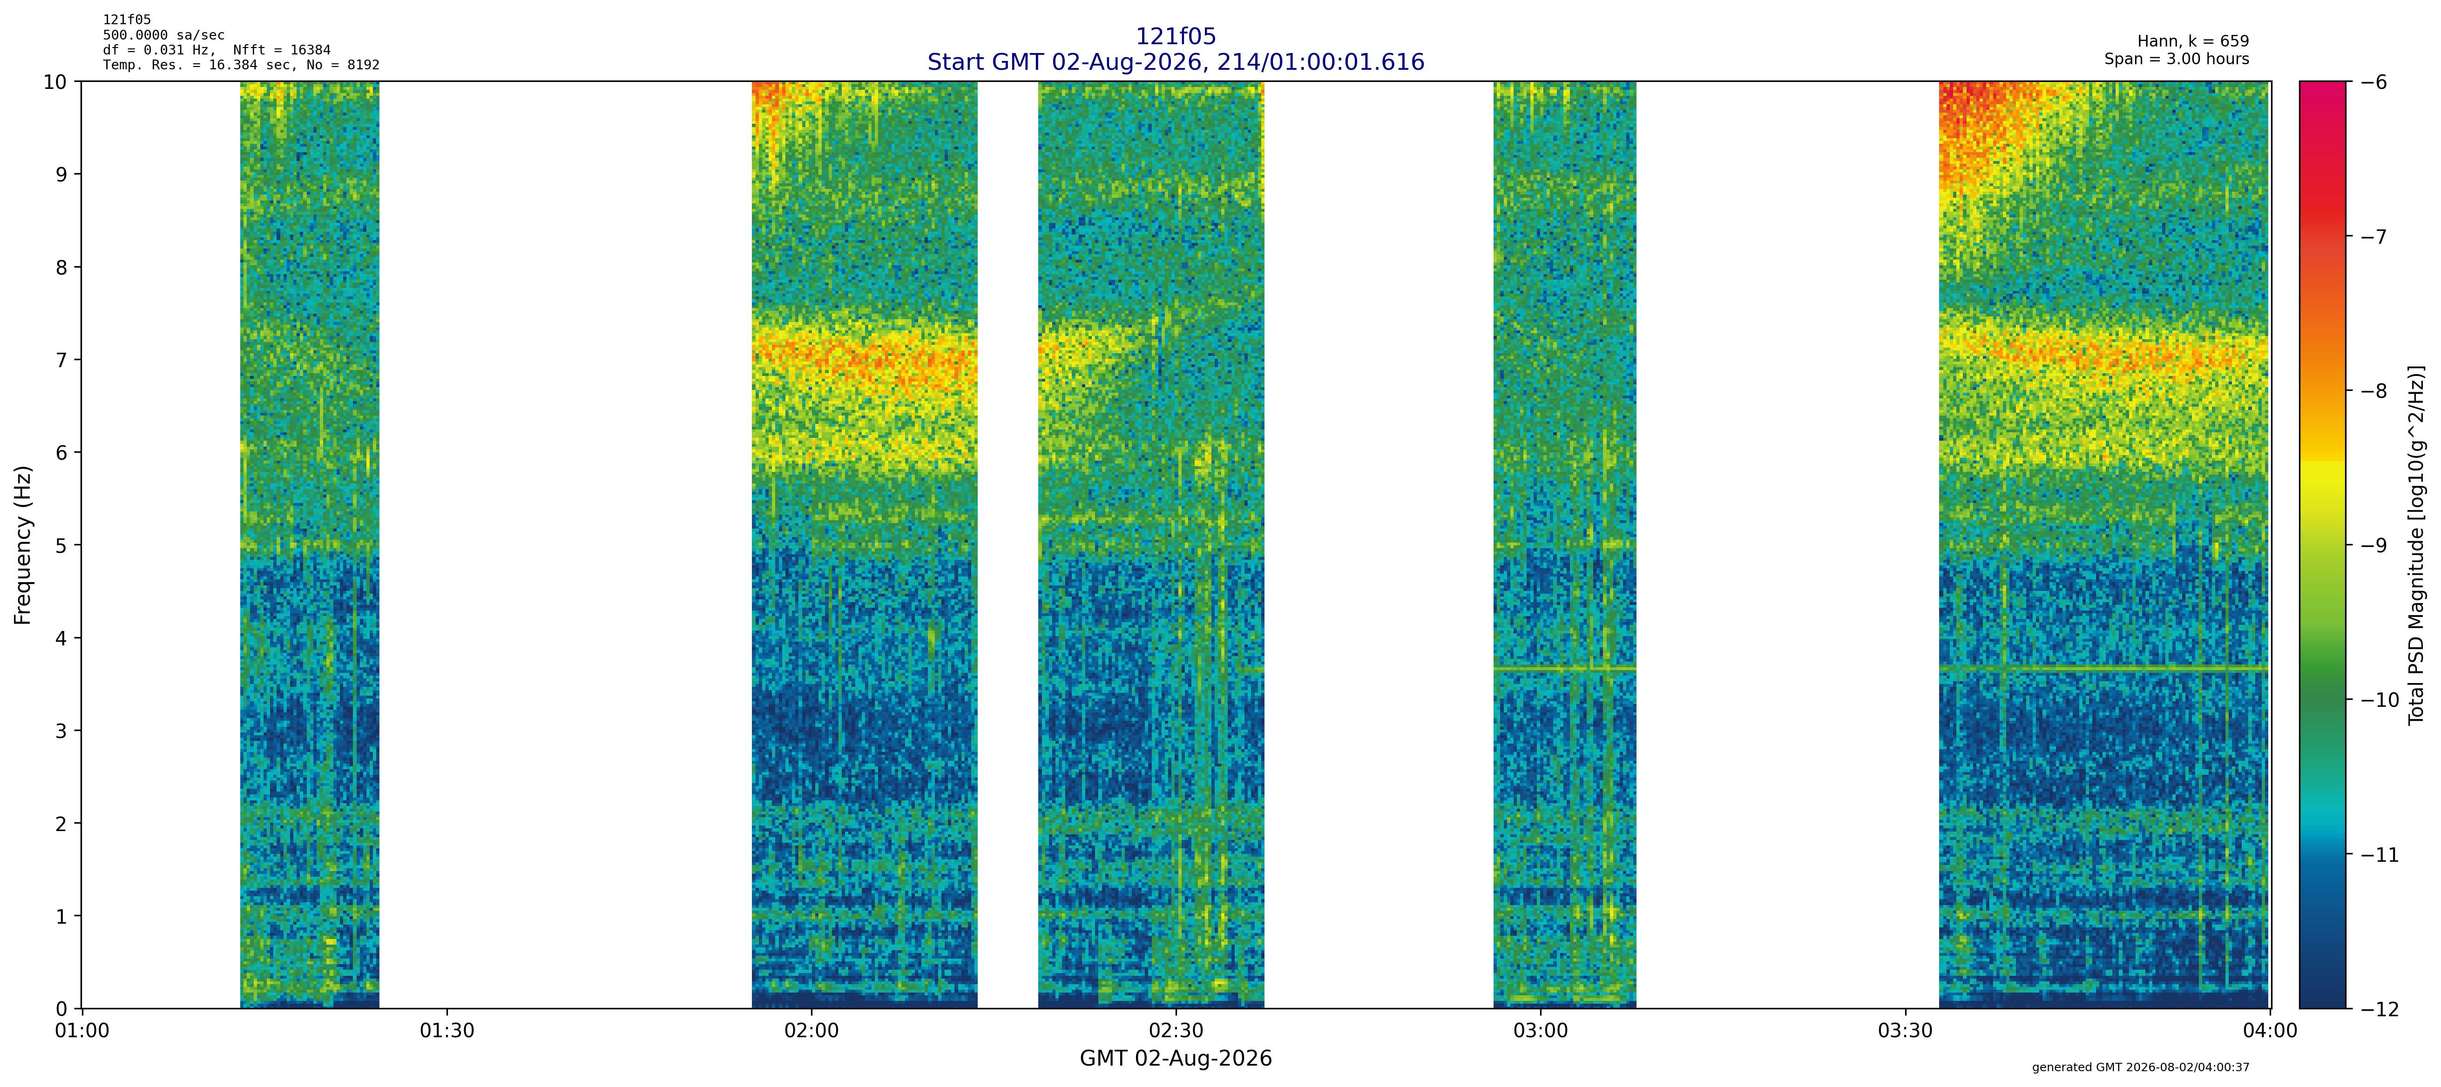Viewport: 2441px width, 1087px height.
Task: Click the frequency axis tick label "5"
Action: pyautogui.click(x=61, y=546)
